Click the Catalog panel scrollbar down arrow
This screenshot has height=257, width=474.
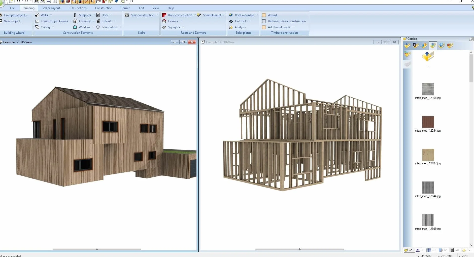click(471, 245)
